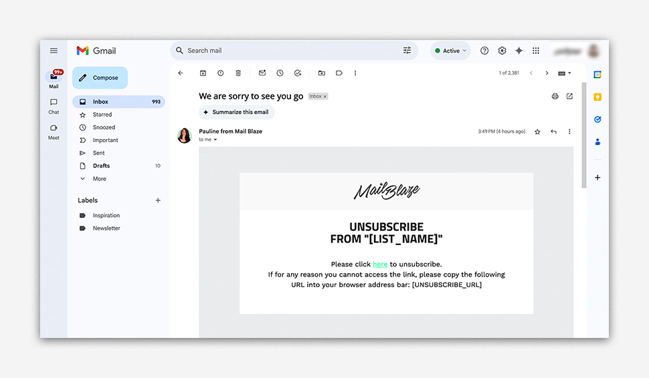Viewport: 649px width, 378px height.
Task: Open the Chat section
Action: click(54, 106)
